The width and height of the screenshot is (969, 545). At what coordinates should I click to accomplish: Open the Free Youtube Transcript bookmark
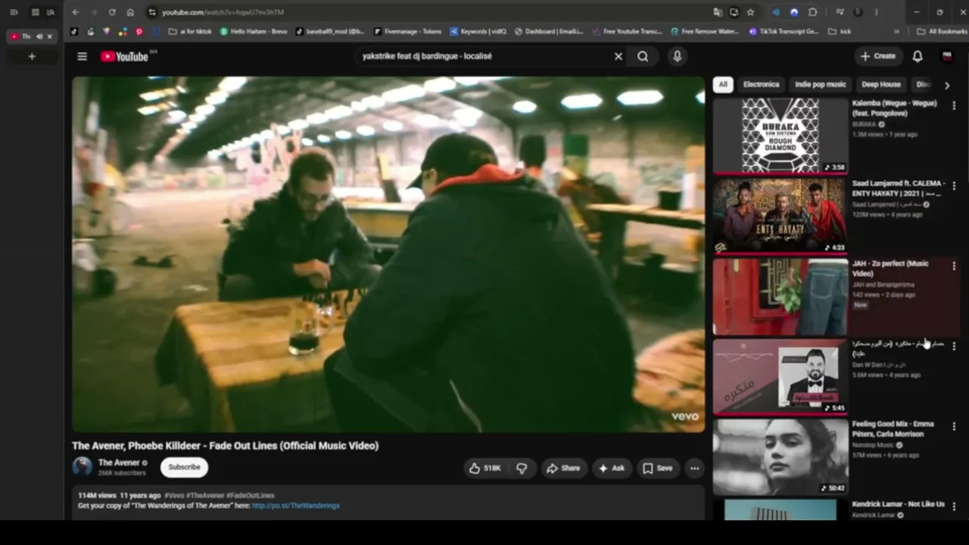(628, 32)
